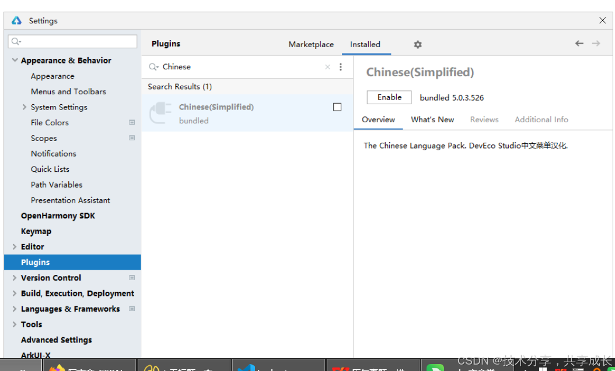Expand System Settings node

pos(25,107)
